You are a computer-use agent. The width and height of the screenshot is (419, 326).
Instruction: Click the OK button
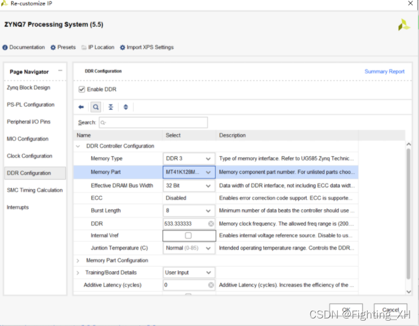tap(346, 310)
